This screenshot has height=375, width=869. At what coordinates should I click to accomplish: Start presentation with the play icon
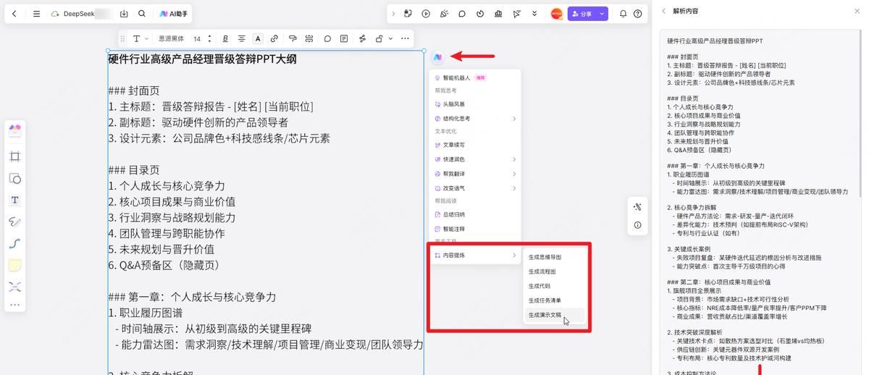coord(426,14)
